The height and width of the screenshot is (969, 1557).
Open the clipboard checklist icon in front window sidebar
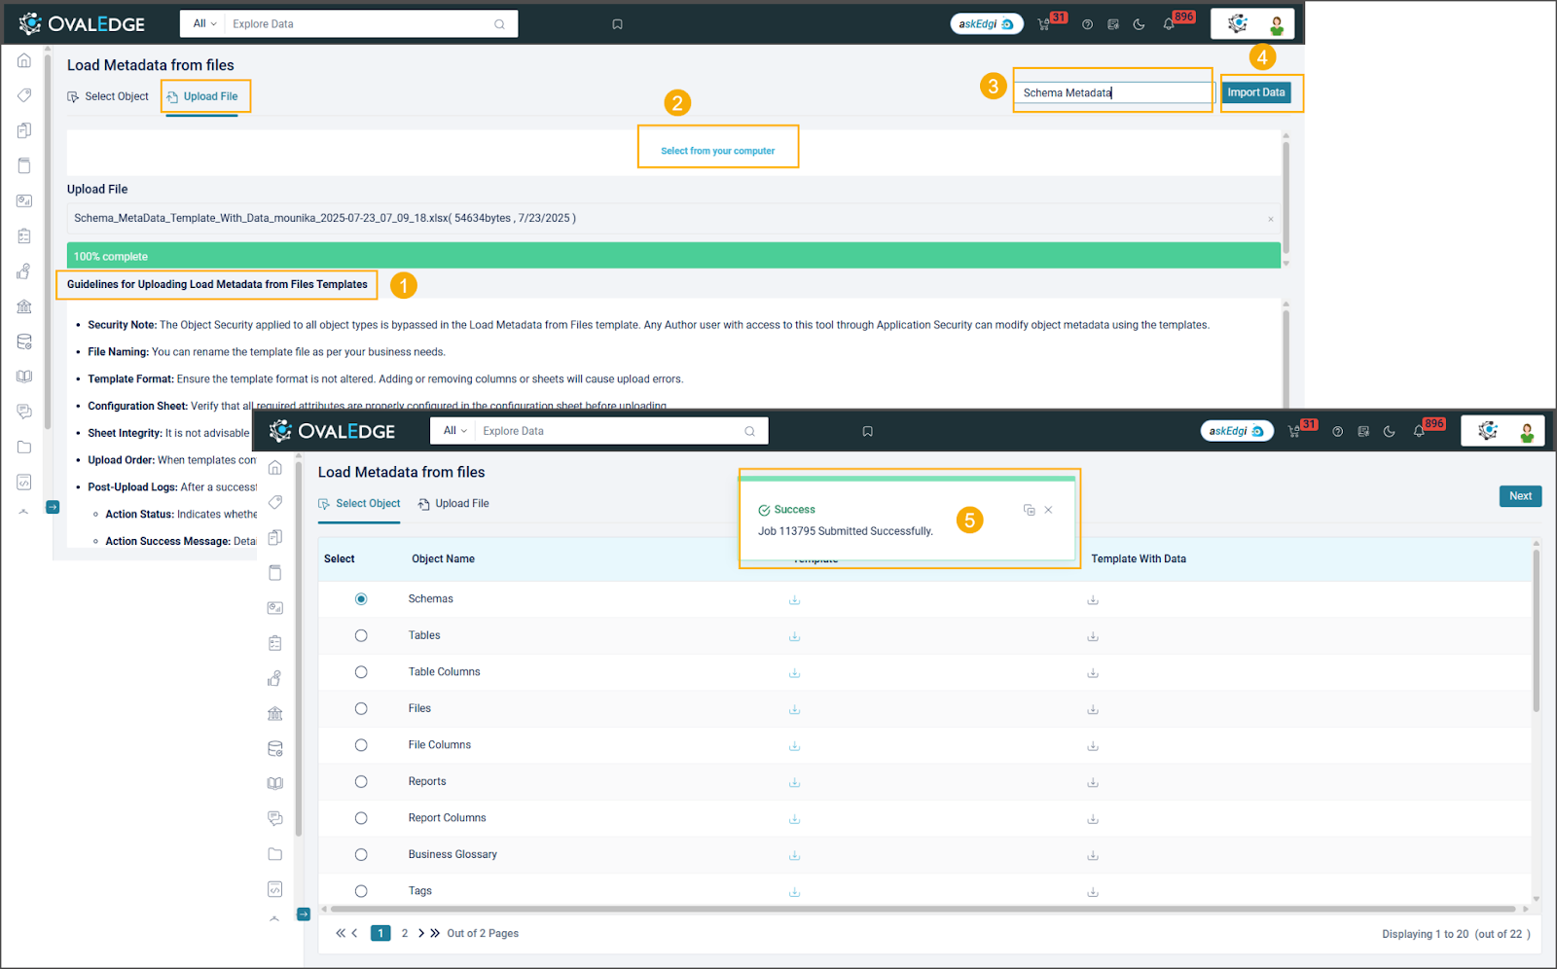275,643
